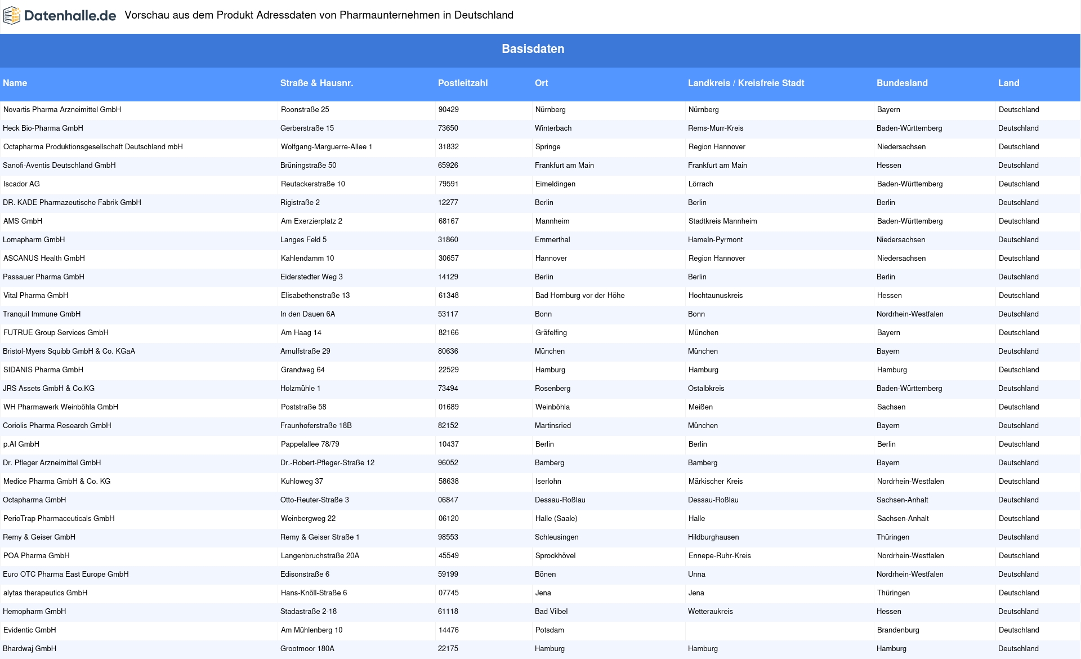This screenshot has height=659, width=1081.
Task: Click city cell Bad Homburg vor der Höhe
Action: coord(580,296)
